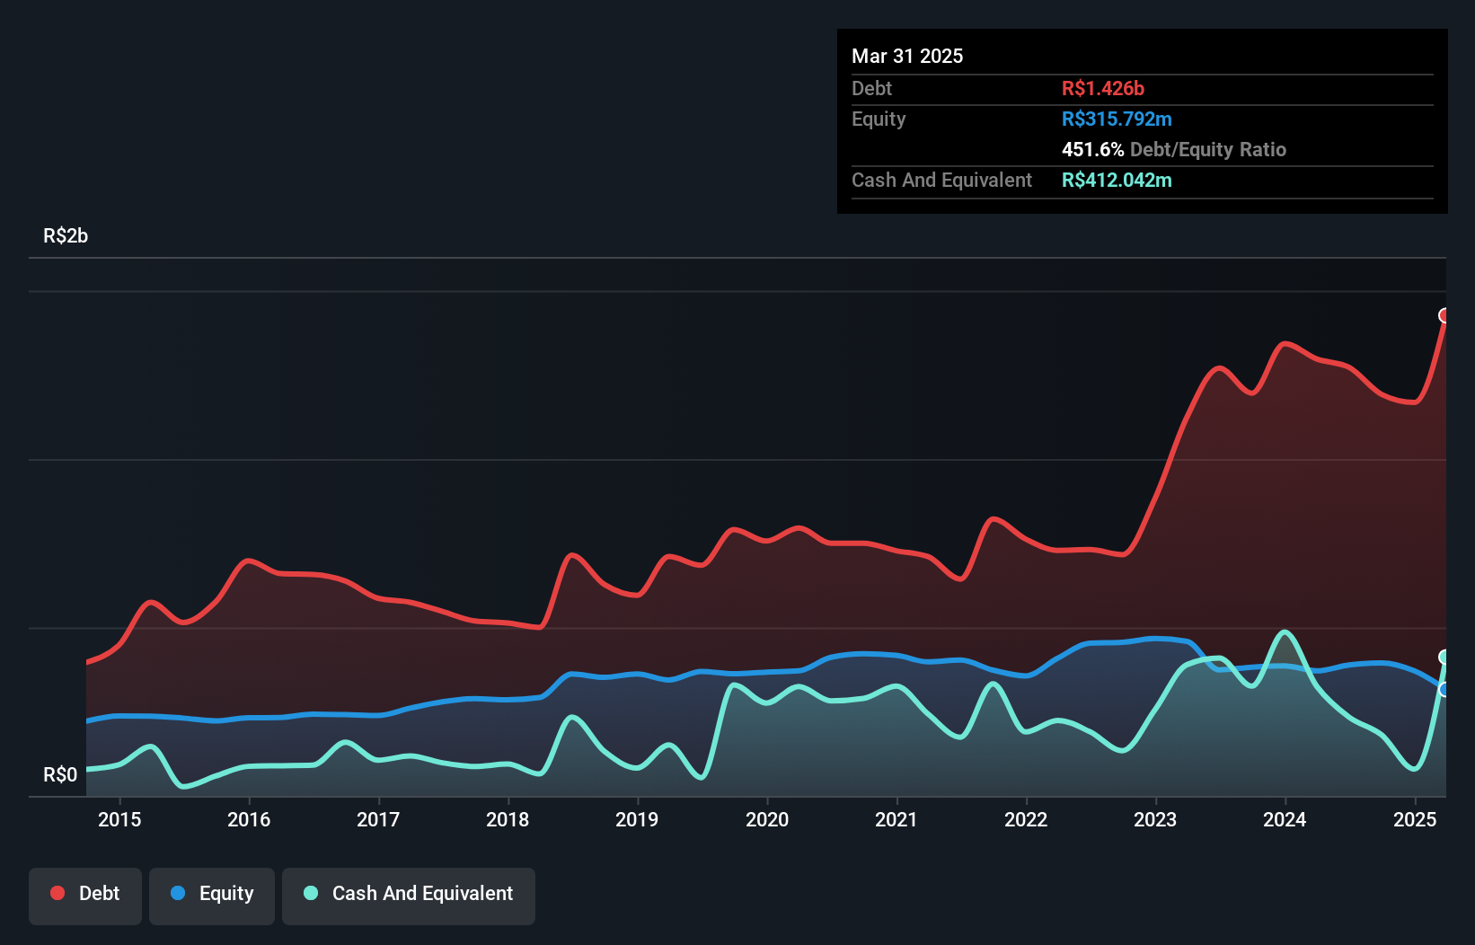
Task: Click the teal Cash endpoint marker
Action: pos(1444,657)
